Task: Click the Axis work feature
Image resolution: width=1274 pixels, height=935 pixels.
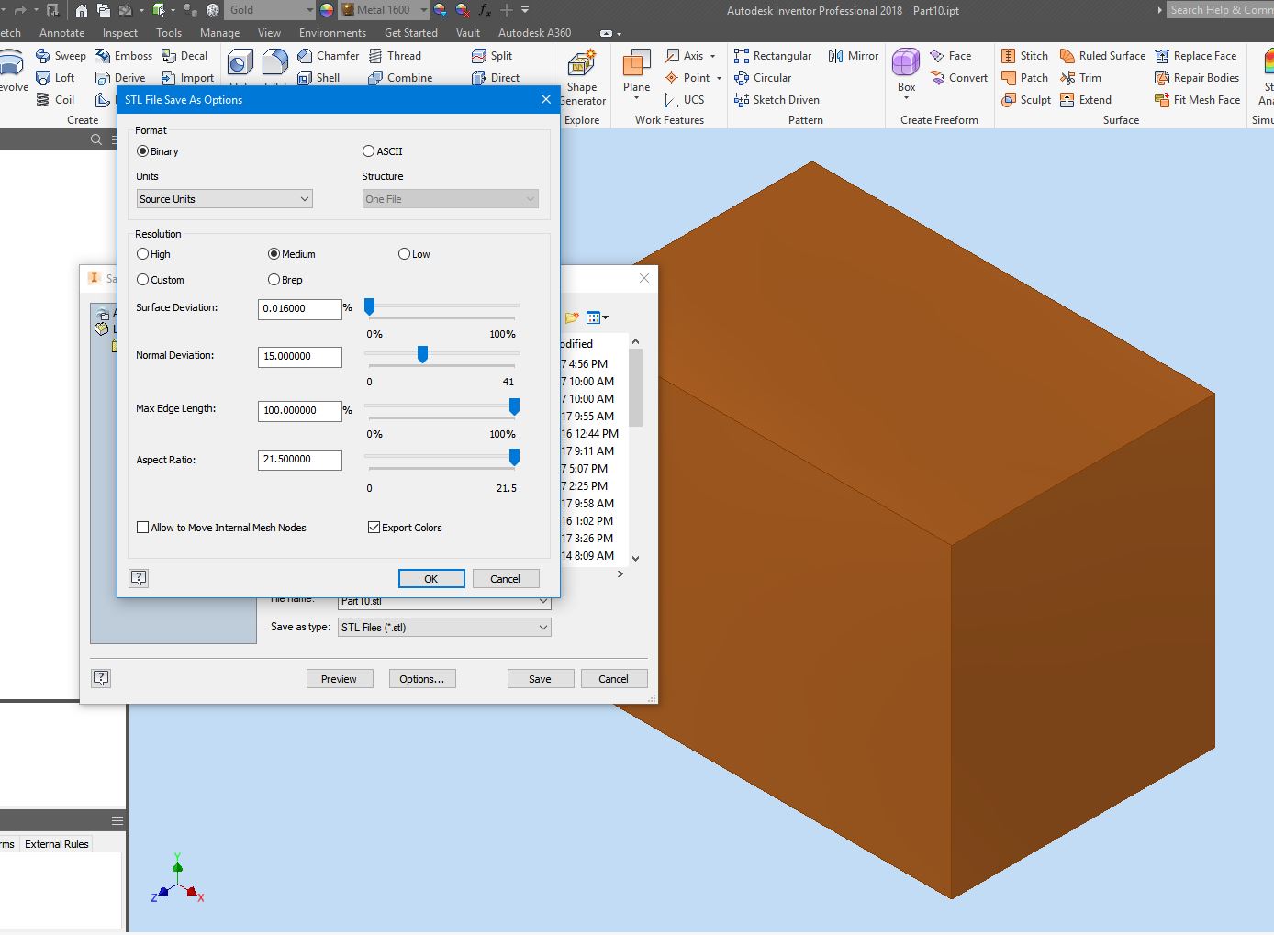Action: (x=685, y=56)
